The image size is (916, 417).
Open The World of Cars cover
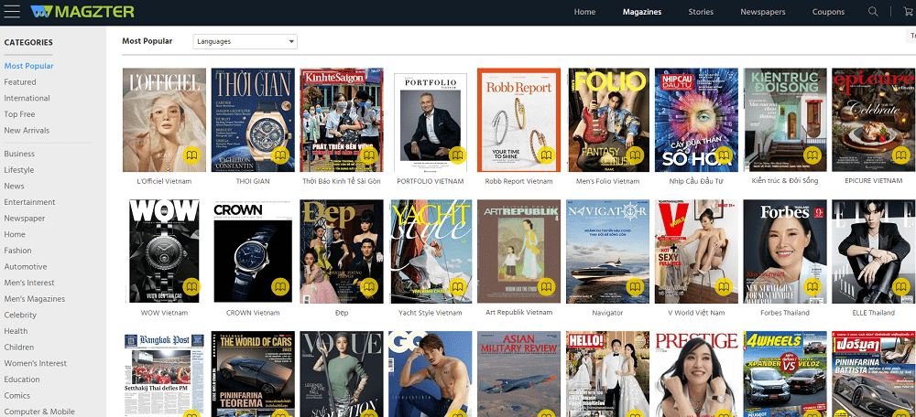coord(253,374)
